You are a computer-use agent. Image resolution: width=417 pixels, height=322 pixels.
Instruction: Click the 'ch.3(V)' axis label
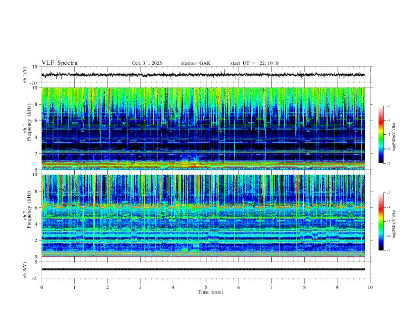pyautogui.click(x=25, y=270)
